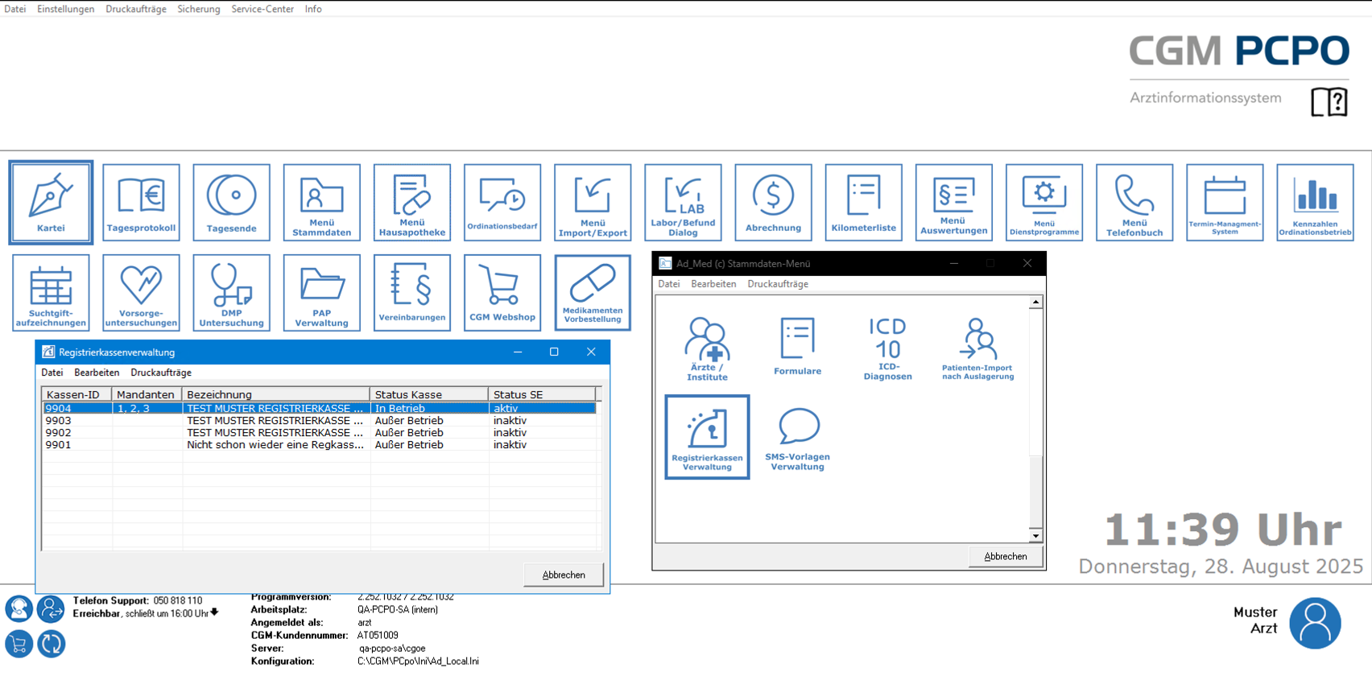Open Ärzte / Institute icon
Screen dimensions: 1372x688
[x=707, y=348]
